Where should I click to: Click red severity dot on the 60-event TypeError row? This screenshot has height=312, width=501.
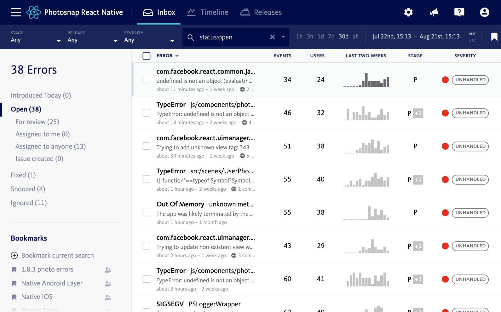tap(445, 279)
